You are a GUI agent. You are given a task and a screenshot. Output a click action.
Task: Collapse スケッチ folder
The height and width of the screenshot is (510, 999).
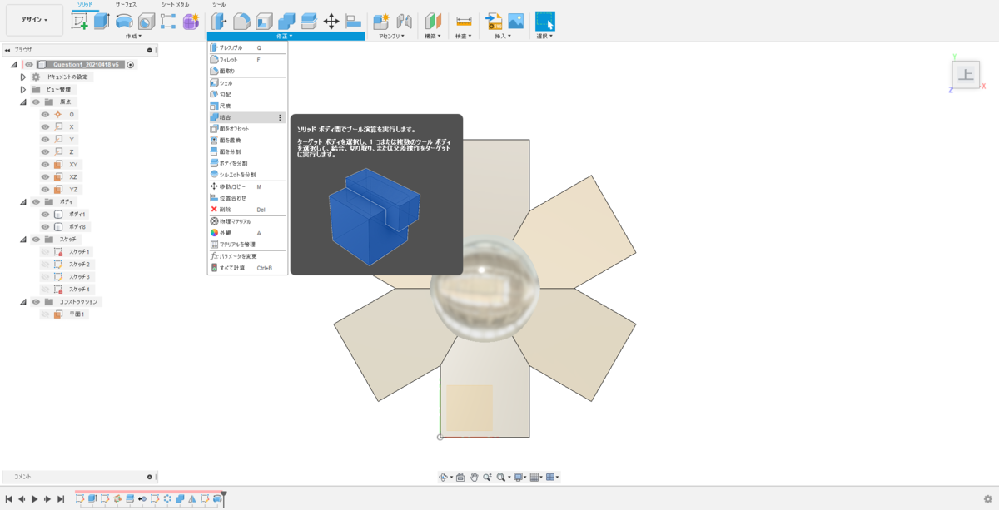(x=23, y=239)
